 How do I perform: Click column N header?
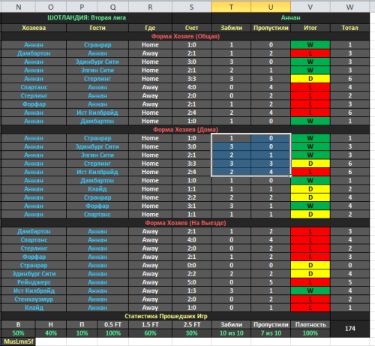pyautogui.click(x=18, y=7)
